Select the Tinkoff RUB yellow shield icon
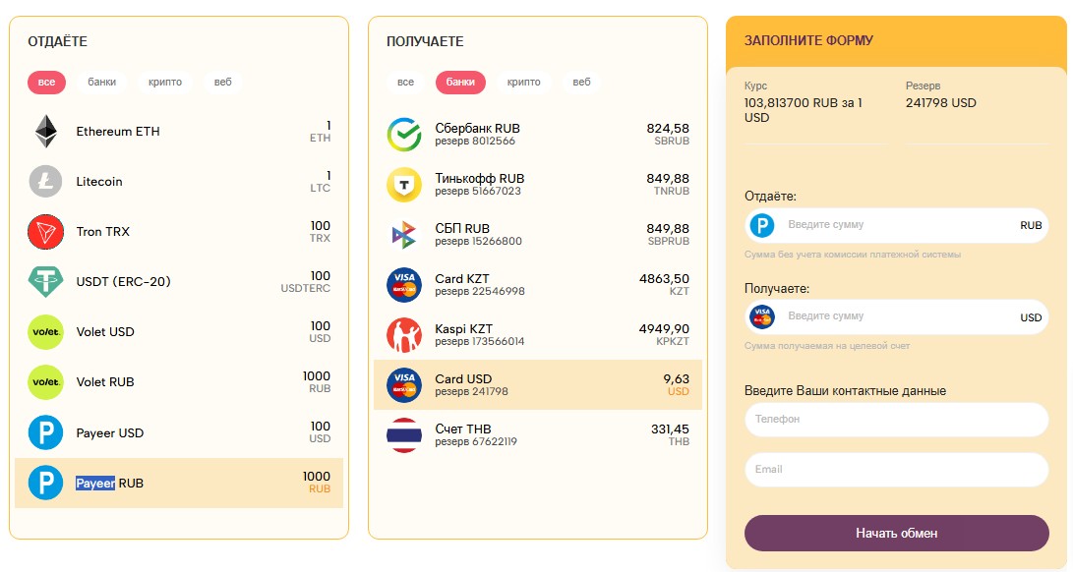 coord(404,185)
